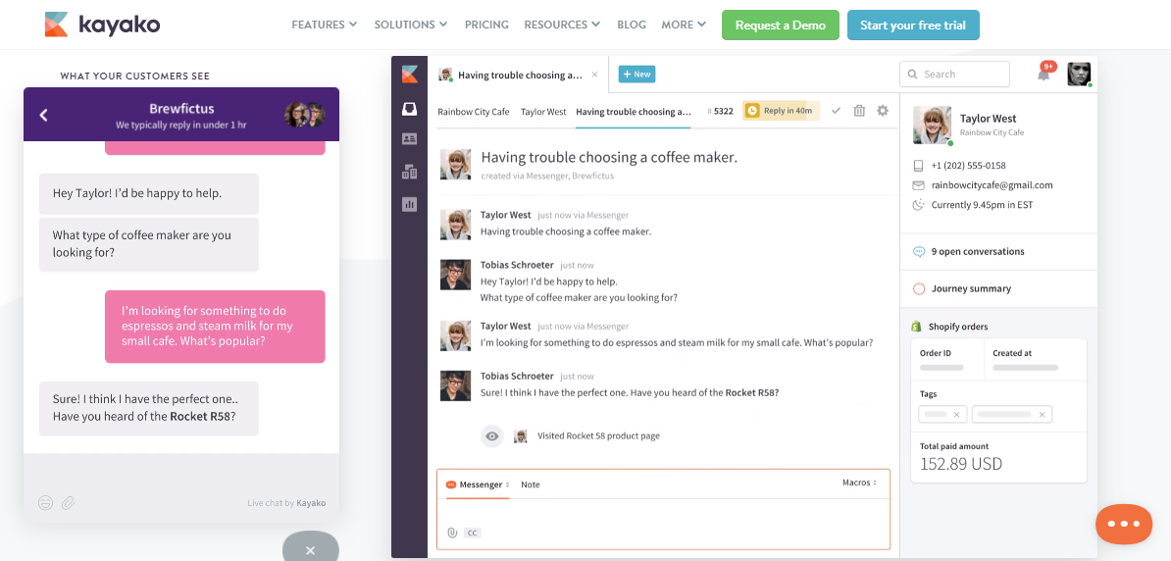Open the Messenger channel selector

tap(478, 484)
